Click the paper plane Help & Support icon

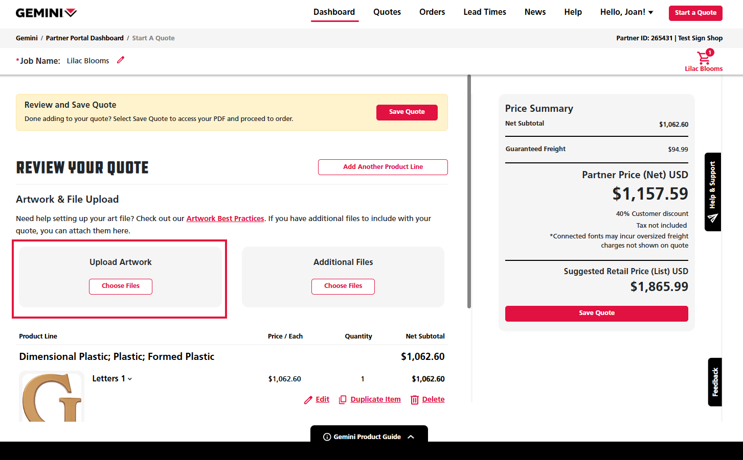[713, 218]
